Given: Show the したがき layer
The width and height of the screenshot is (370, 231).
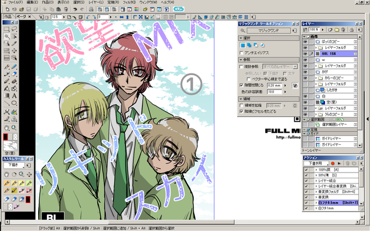Looking at the screenshot, I should tap(305, 90).
